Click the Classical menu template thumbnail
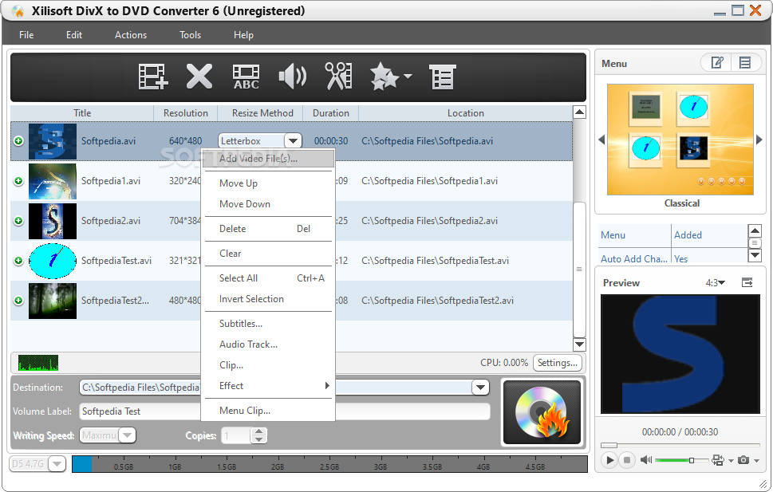 (x=680, y=140)
